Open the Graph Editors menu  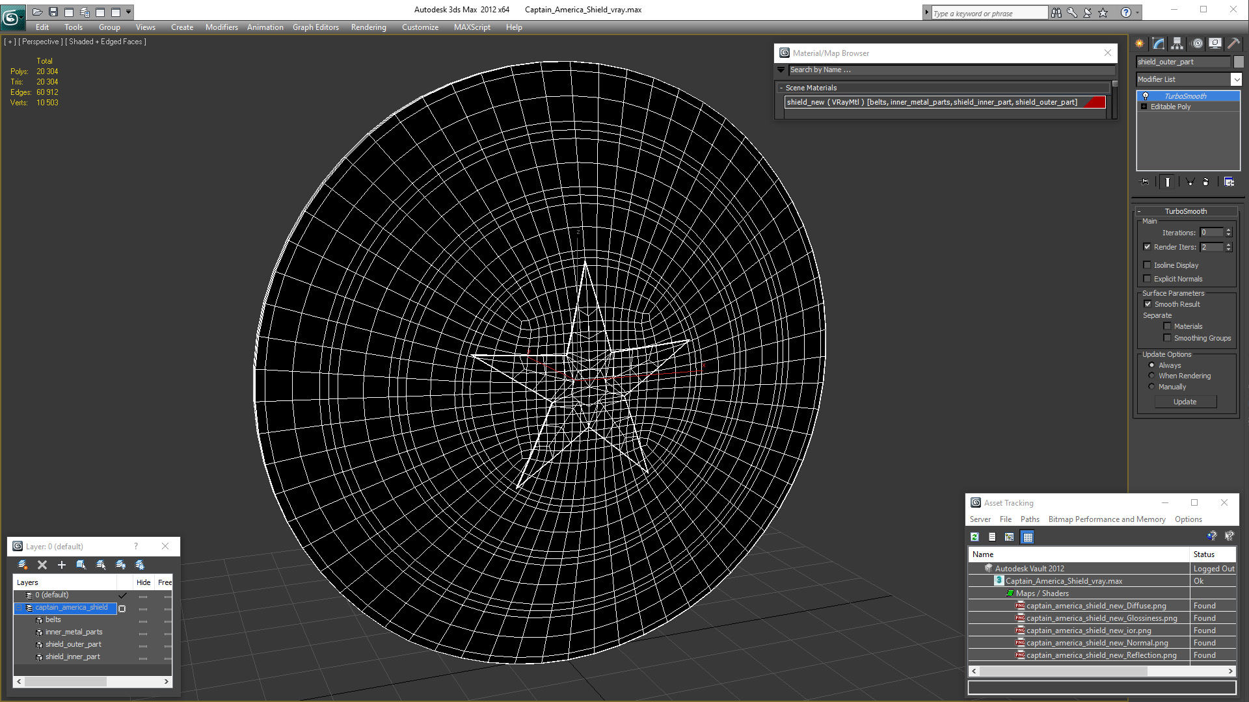[x=316, y=27]
